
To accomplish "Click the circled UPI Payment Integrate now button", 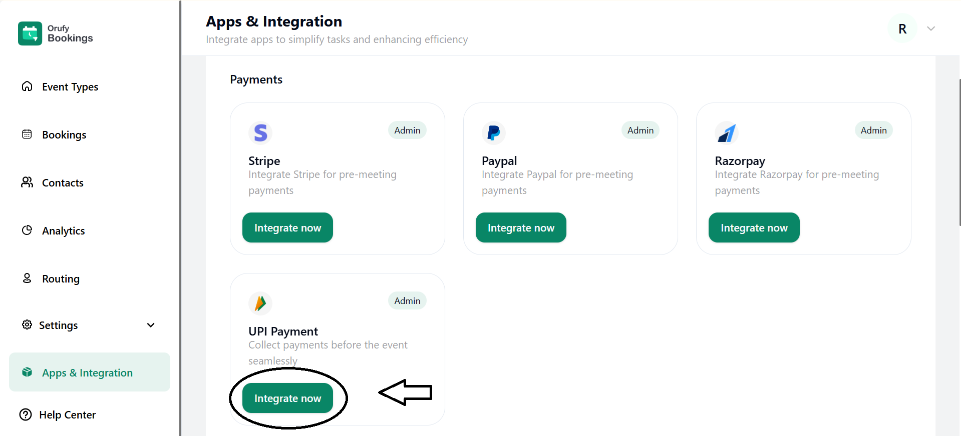I will point(287,398).
